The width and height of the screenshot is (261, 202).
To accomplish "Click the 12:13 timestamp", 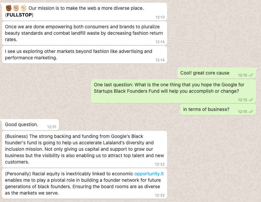I will click(160, 17).
